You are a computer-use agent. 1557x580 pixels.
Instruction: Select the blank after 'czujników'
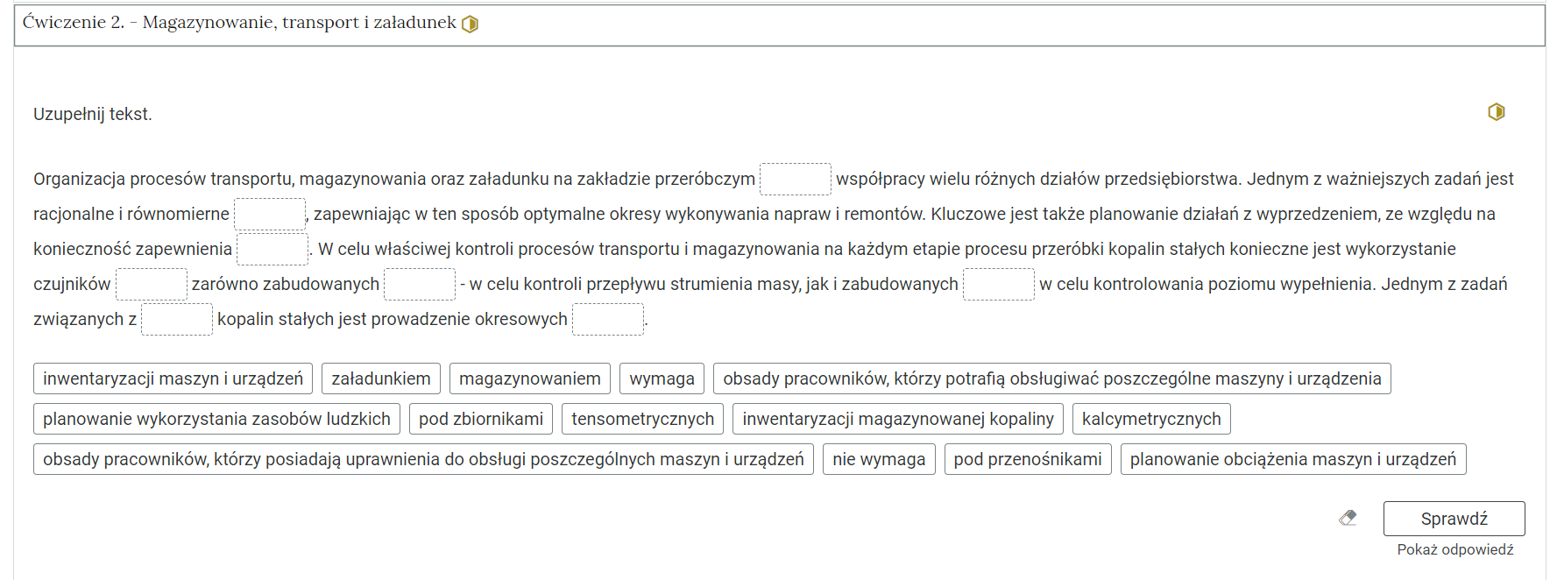coord(152,284)
